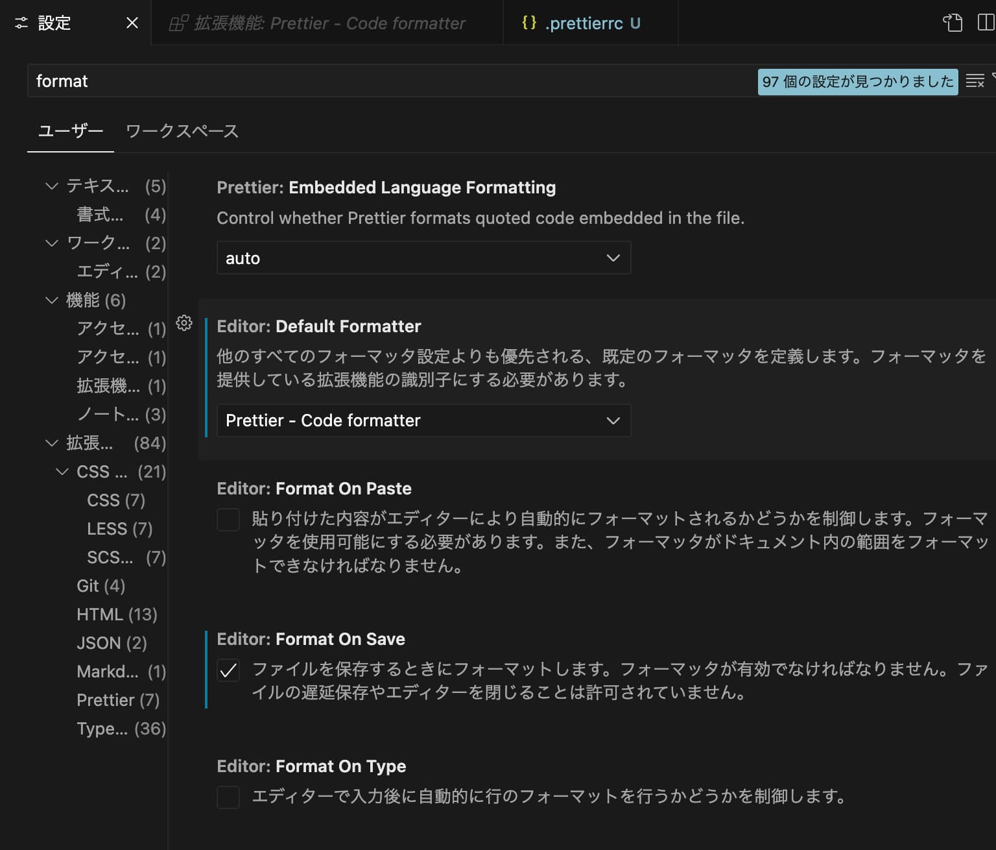Open Default Formatter Prettier dropdown
996x850 pixels.
click(423, 420)
